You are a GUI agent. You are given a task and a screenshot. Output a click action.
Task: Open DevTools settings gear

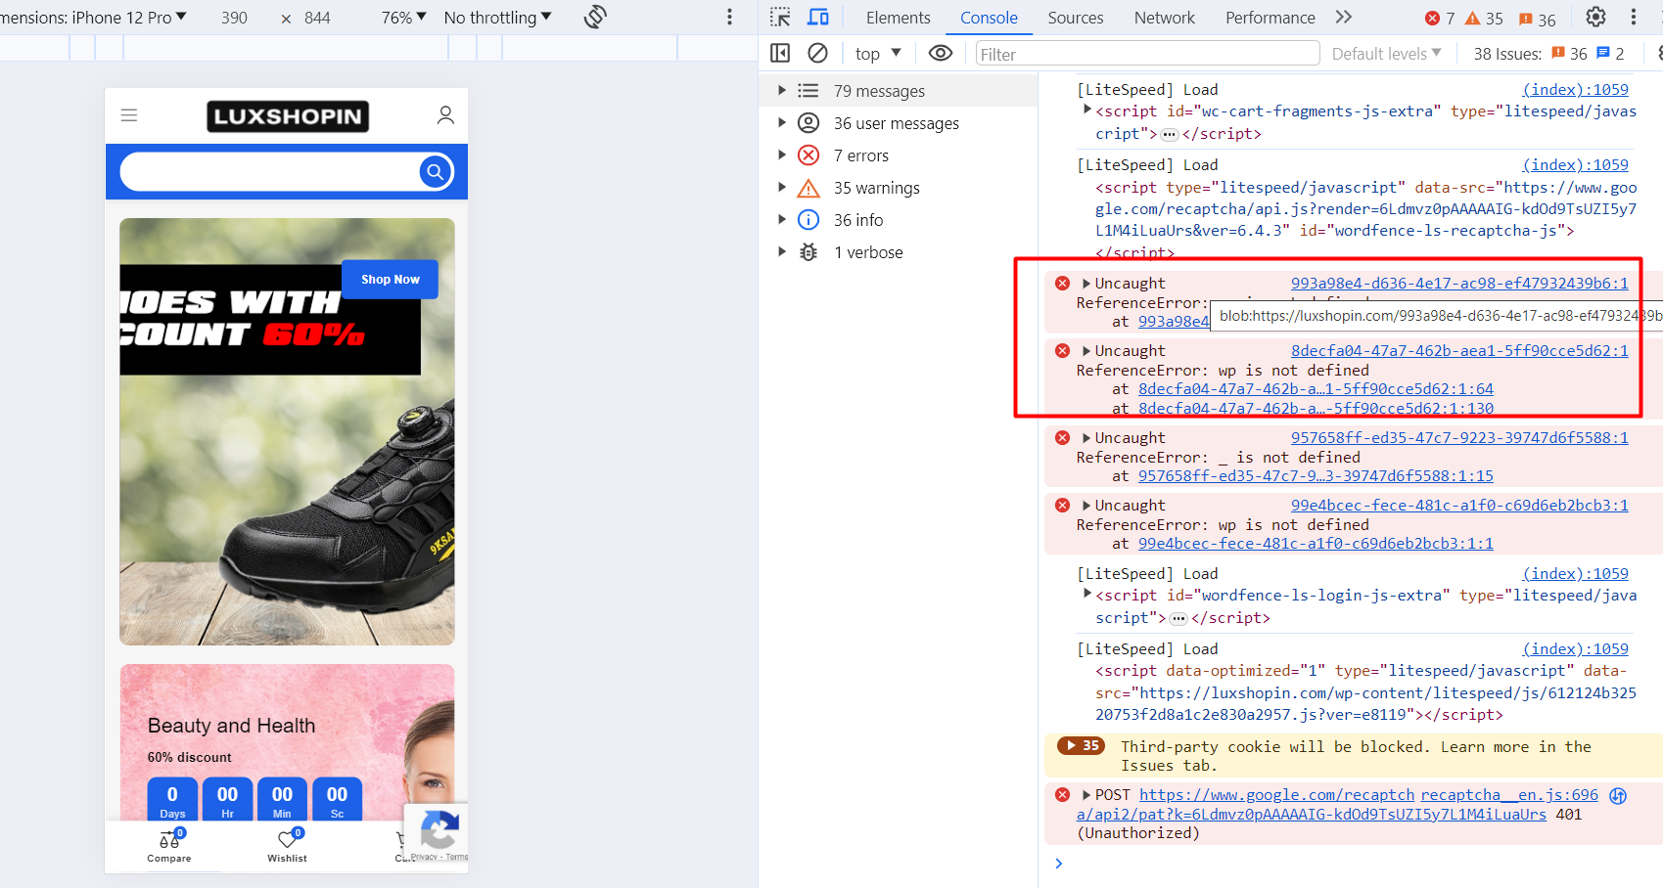pos(1595,17)
